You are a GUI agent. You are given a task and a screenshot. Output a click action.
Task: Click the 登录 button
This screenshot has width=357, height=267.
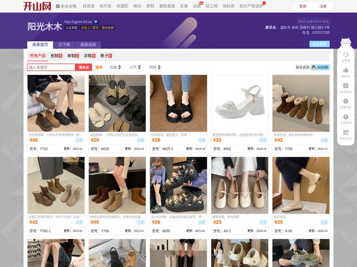click(x=302, y=6)
